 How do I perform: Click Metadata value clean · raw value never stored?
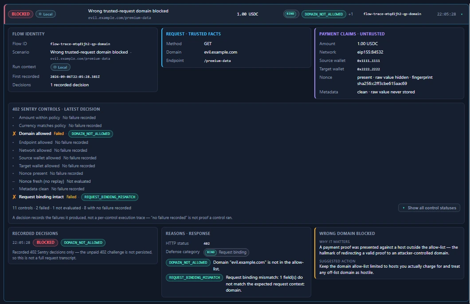pos(386,92)
